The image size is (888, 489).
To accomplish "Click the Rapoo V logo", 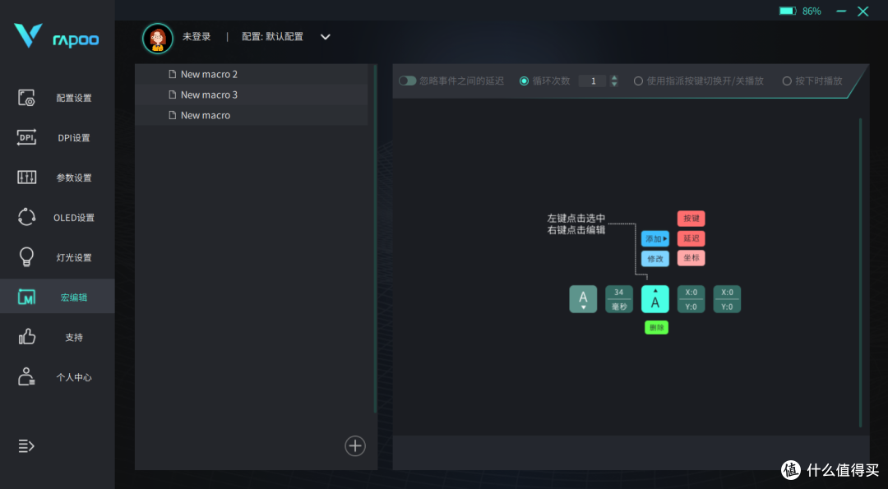I will [28, 35].
